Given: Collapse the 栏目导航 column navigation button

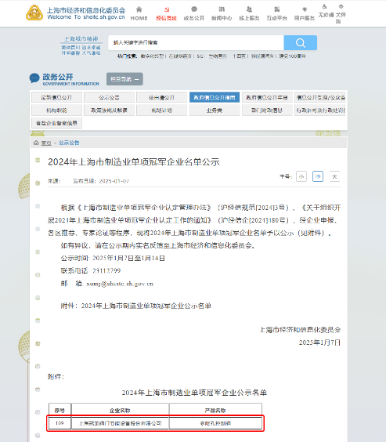Looking at the screenshot, I should pos(124,79).
